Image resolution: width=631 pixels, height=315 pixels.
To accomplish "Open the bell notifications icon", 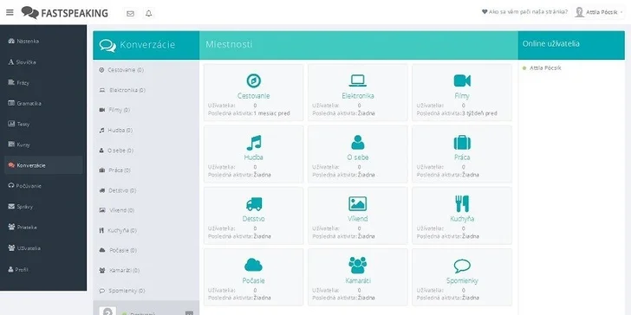I will point(149,13).
